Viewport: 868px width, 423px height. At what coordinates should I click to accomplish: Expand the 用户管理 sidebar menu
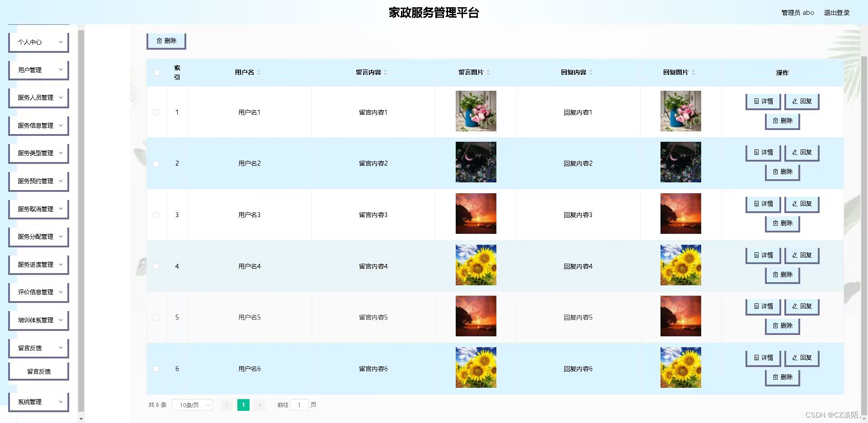coord(38,70)
